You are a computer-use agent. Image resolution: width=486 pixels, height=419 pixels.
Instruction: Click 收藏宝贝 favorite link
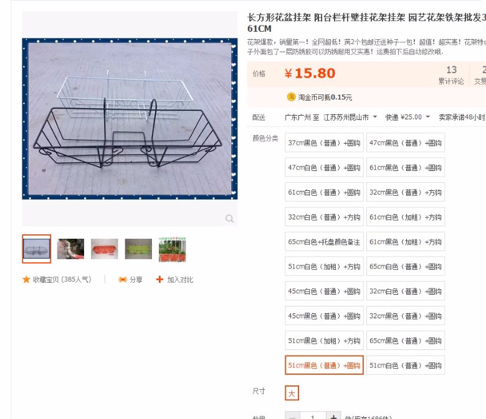point(62,280)
